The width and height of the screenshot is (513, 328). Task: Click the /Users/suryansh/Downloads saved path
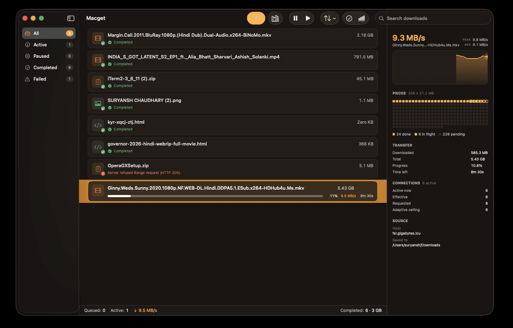pyautogui.click(x=416, y=245)
